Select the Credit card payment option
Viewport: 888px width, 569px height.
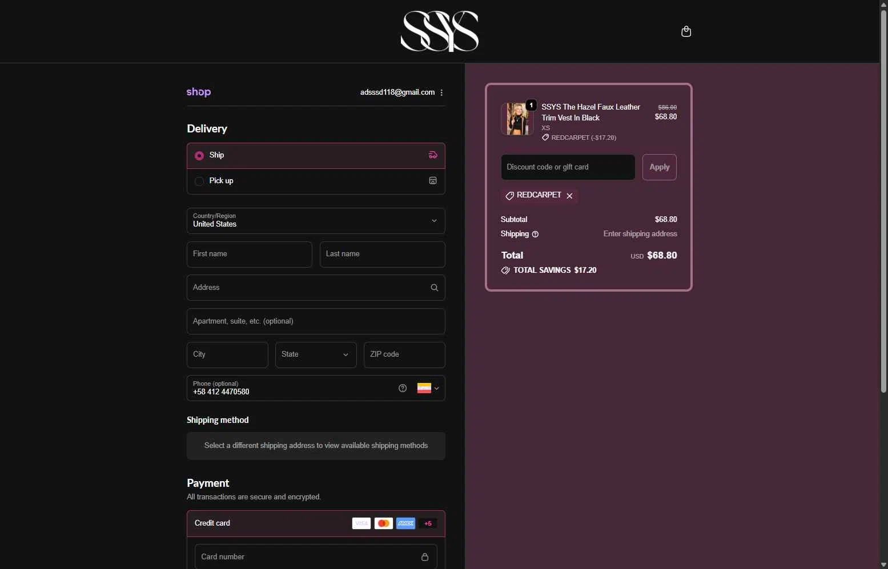pos(316,523)
